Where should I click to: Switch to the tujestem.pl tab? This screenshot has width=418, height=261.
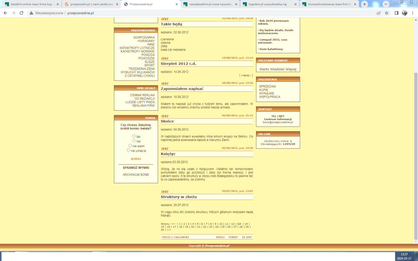[270, 5]
